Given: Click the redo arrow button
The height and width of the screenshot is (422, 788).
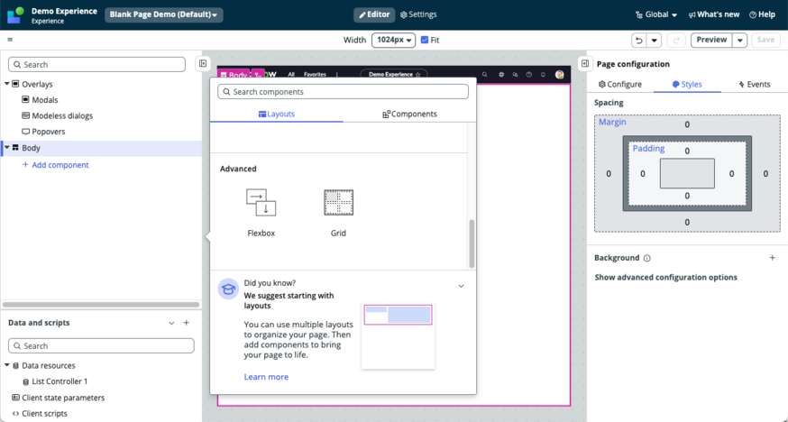Looking at the screenshot, I should (676, 41).
